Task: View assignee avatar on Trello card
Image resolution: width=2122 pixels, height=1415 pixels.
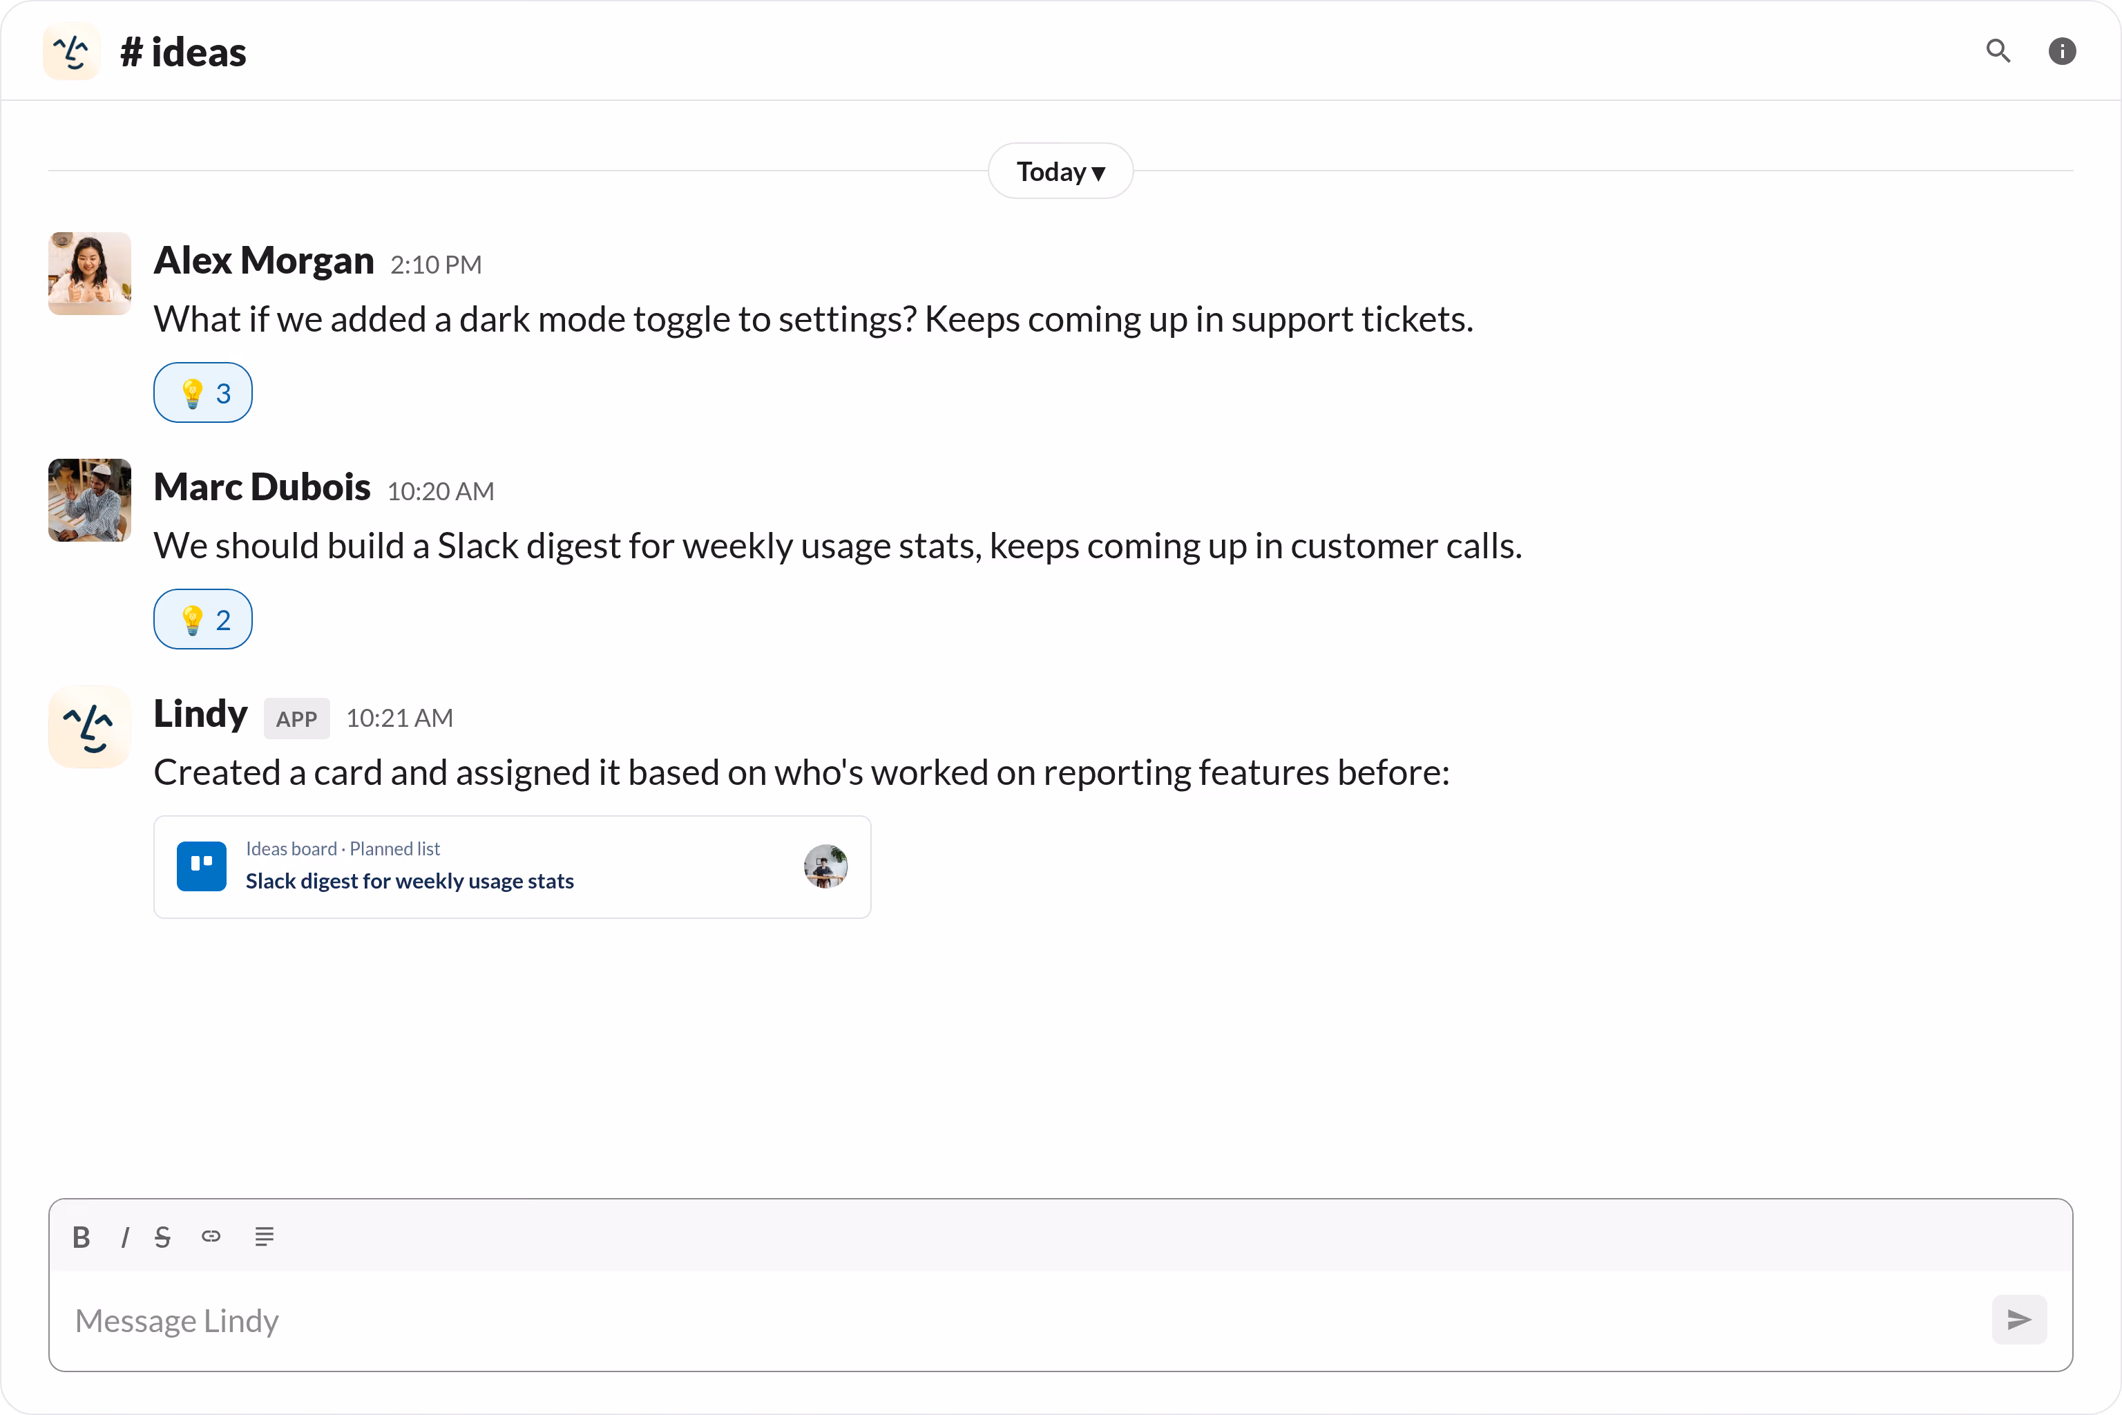Action: click(x=825, y=866)
